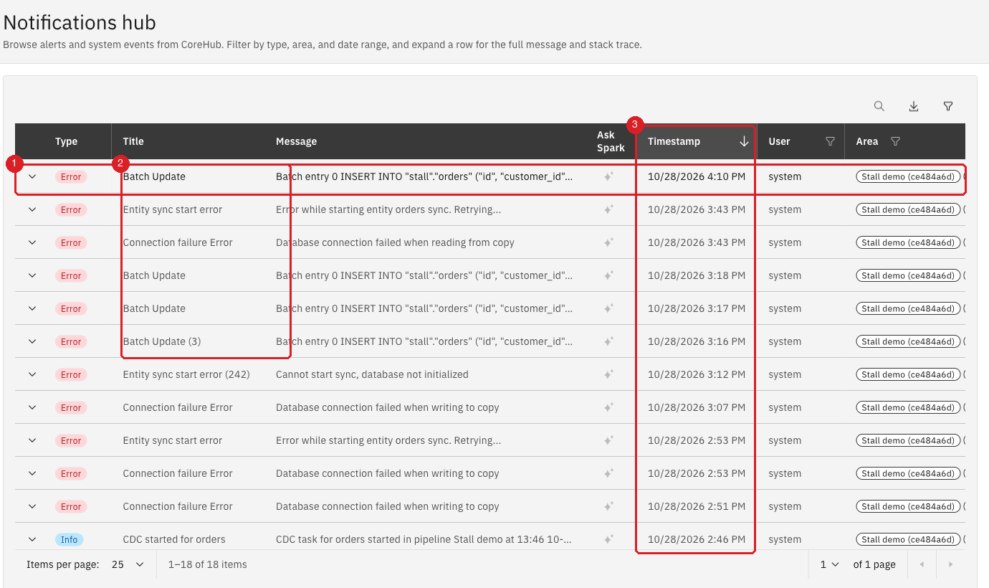Screen dimensions: 989x588
Task: Click the download table data icon
Action: [914, 106]
